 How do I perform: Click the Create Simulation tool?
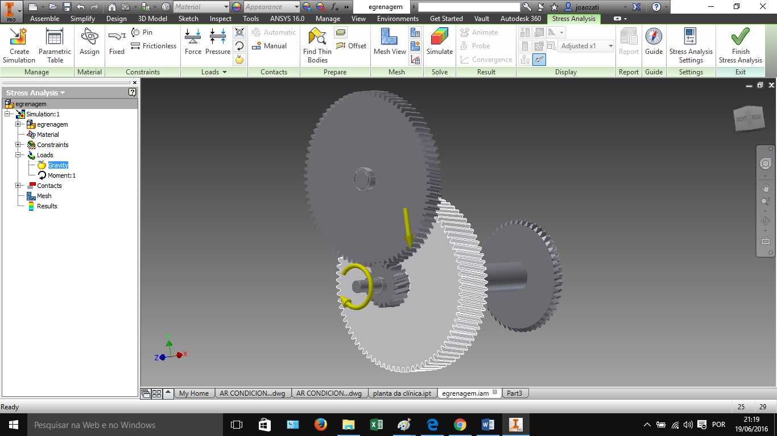(x=19, y=46)
